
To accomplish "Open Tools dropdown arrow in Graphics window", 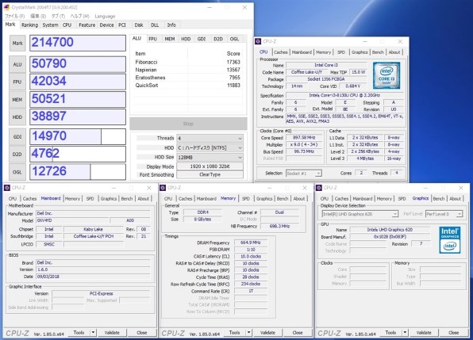I will click(x=405, y=333).
